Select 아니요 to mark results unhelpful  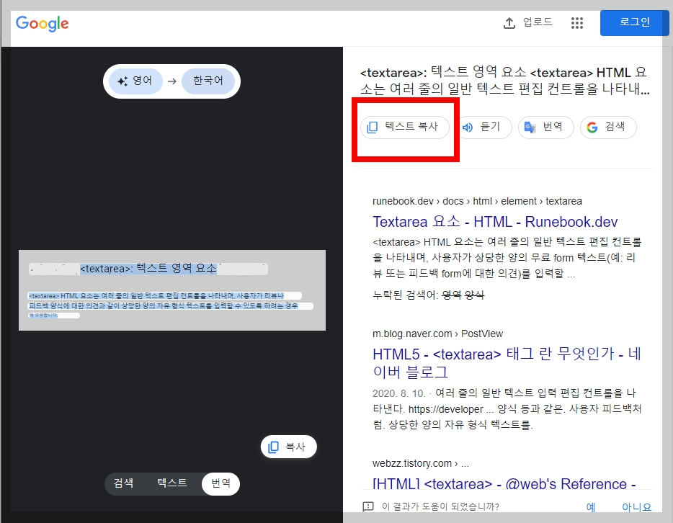click(x=636, y=507)
